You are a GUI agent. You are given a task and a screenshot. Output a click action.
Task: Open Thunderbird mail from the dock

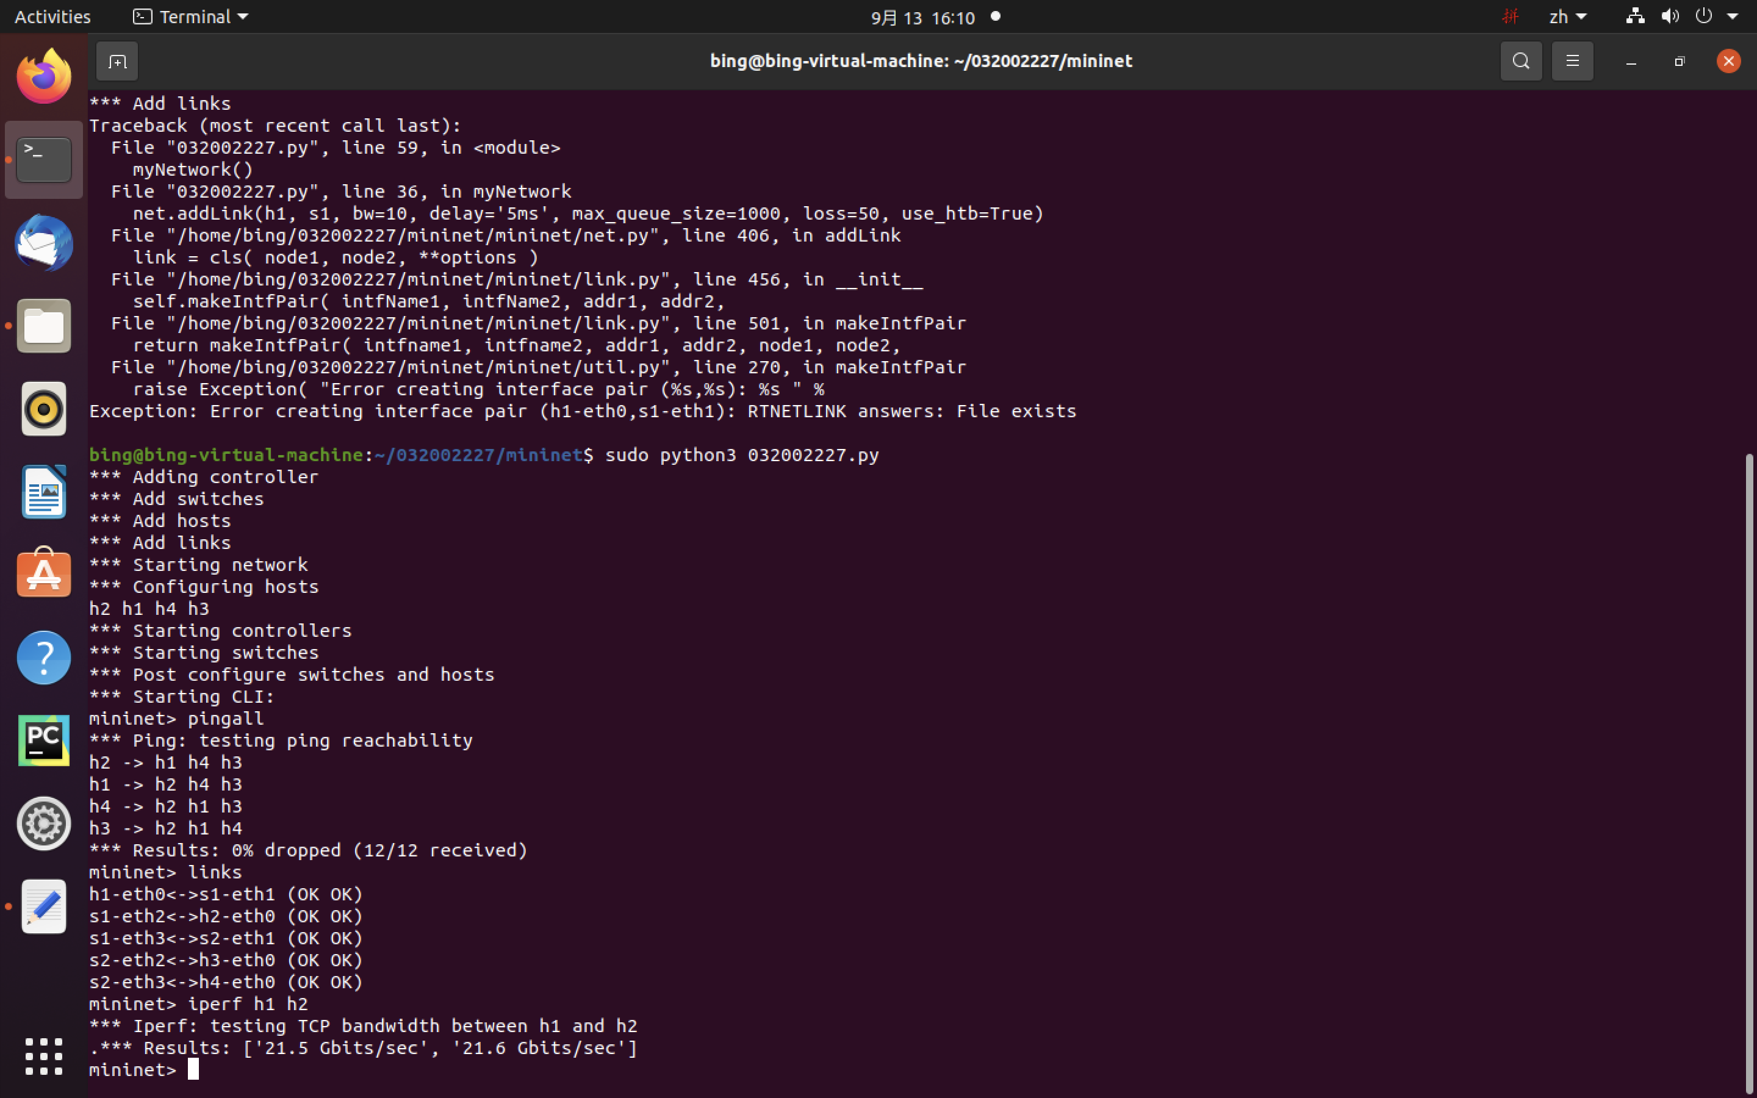pyautogui.click(x=43, y=243)
